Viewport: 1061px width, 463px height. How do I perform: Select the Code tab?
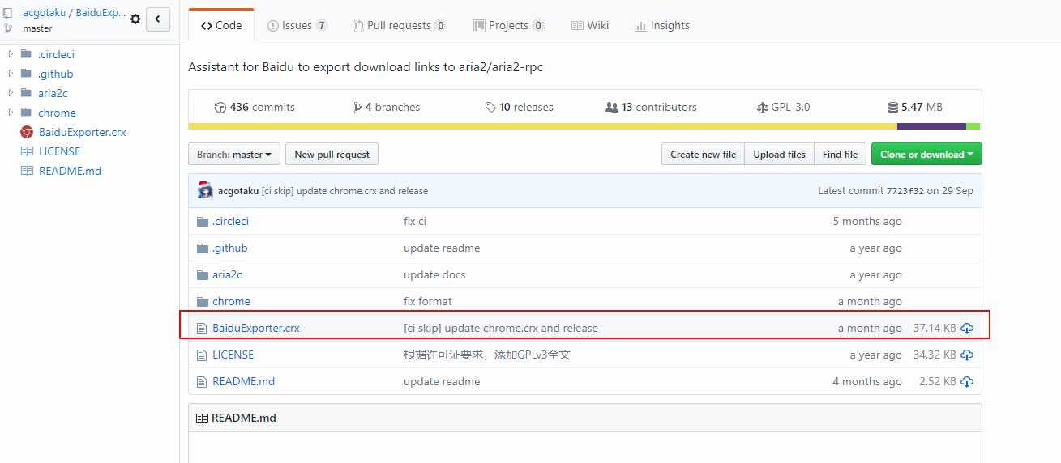(x=221, y=25)
